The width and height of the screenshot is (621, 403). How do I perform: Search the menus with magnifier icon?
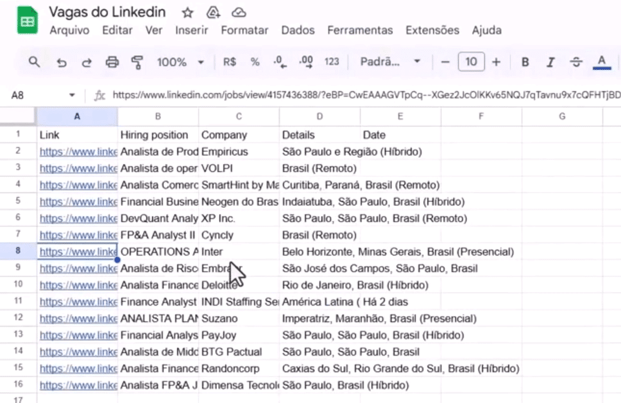pyautogui.click(x=35, y=62)
